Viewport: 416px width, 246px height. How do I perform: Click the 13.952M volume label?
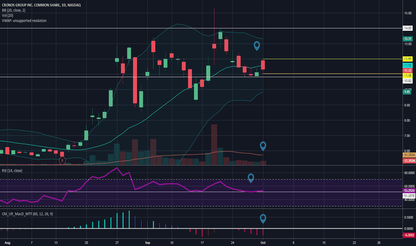coord(409,161)
